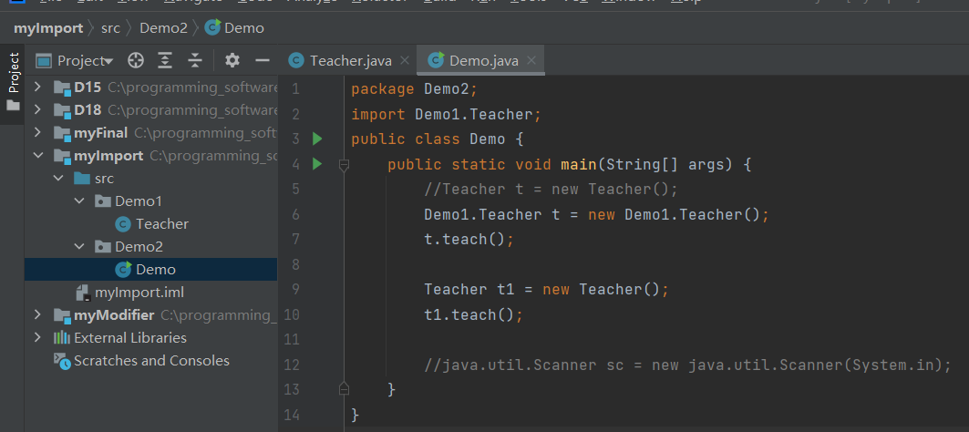
Task: Click line number 11 in the gutter
Action: tap(292, 339)
